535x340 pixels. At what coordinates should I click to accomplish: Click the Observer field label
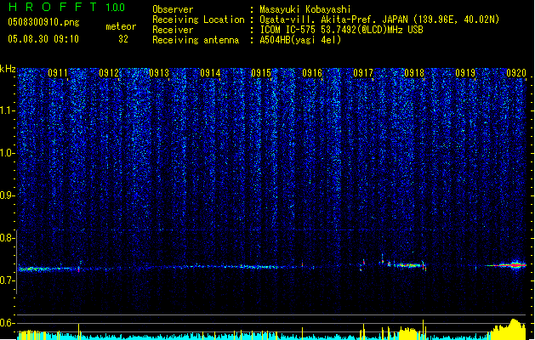tap(173, 9)
